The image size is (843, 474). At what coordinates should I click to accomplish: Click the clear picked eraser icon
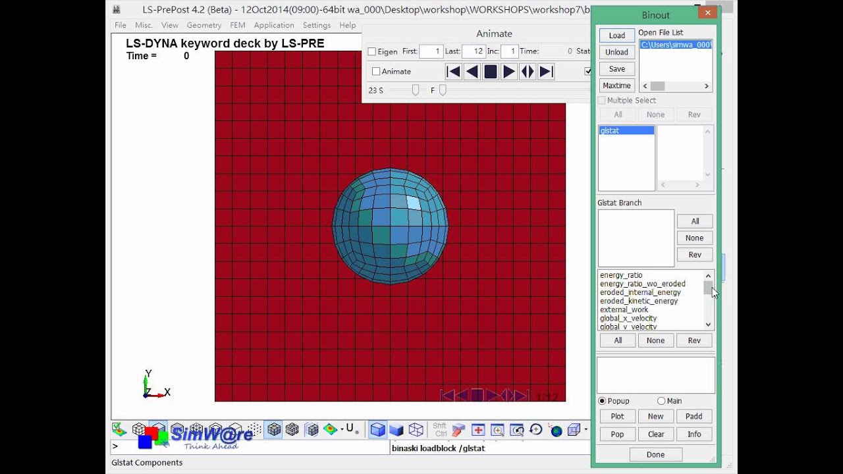458,430
